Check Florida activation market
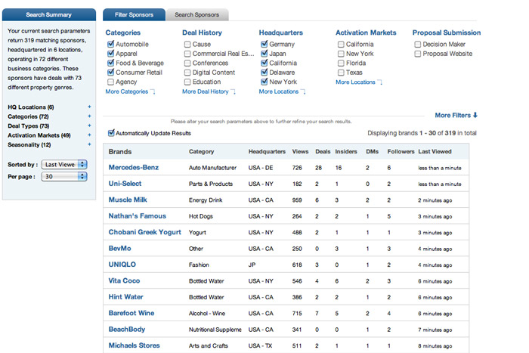This screenshot has height=353, width=529. pyautogui.click(x=341, y=63)
